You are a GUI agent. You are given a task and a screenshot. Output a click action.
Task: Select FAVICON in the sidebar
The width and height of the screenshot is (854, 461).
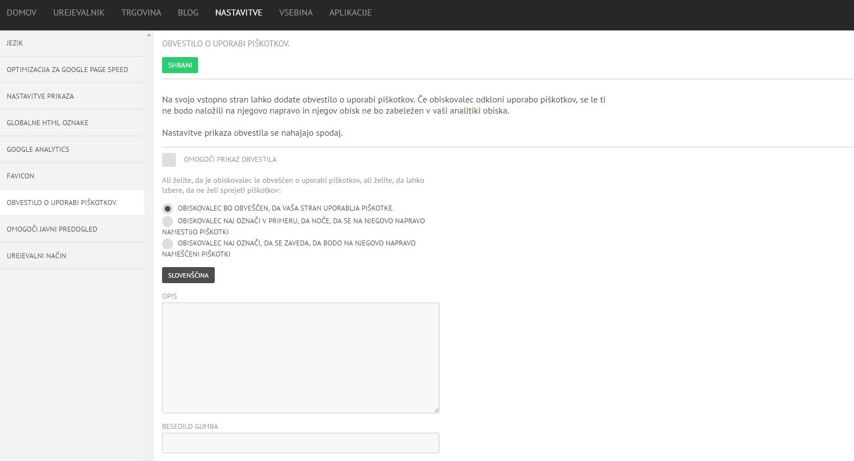(x=72, y=176)
